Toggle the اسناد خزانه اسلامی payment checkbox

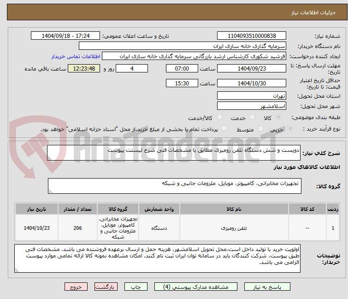224,129
